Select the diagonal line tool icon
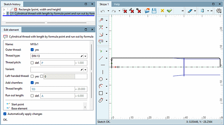 tap(101, 58)
